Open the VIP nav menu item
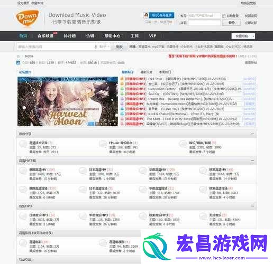 click(x=152, y=36)
